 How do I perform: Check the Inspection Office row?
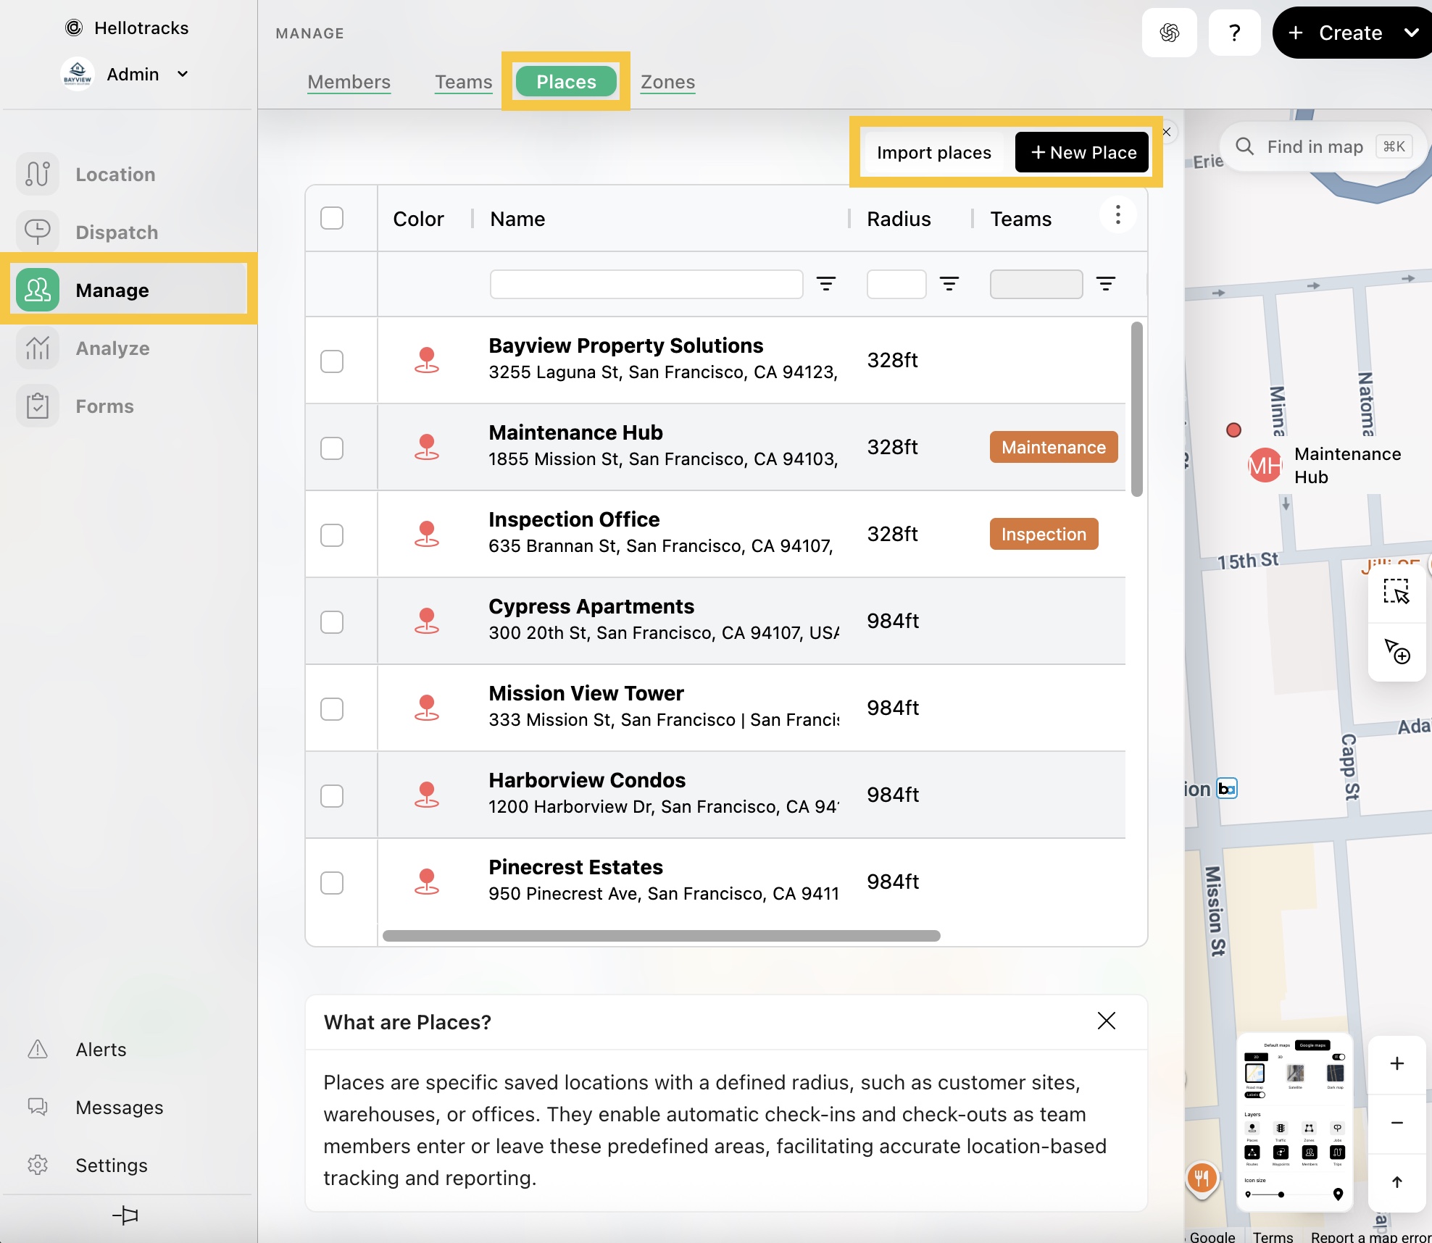332,535
